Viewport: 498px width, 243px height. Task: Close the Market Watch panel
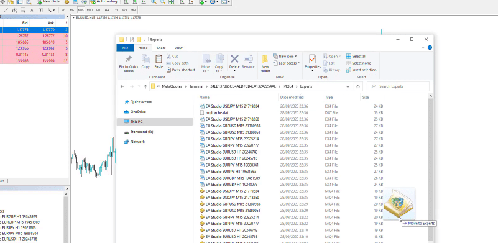[67, 17]
